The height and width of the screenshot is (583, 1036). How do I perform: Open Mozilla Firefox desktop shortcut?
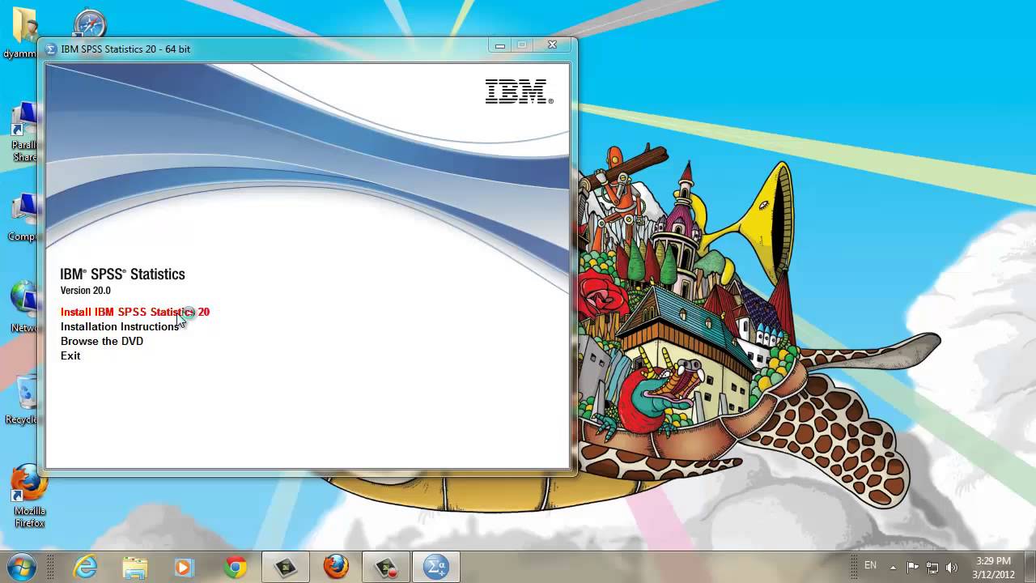click(x=29, y=496)
